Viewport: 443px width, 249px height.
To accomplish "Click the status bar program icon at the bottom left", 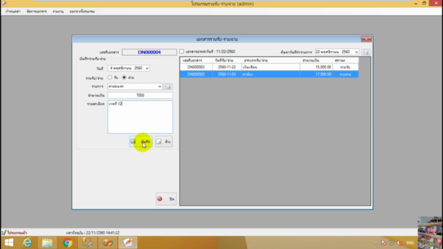I will coord(3,232).
